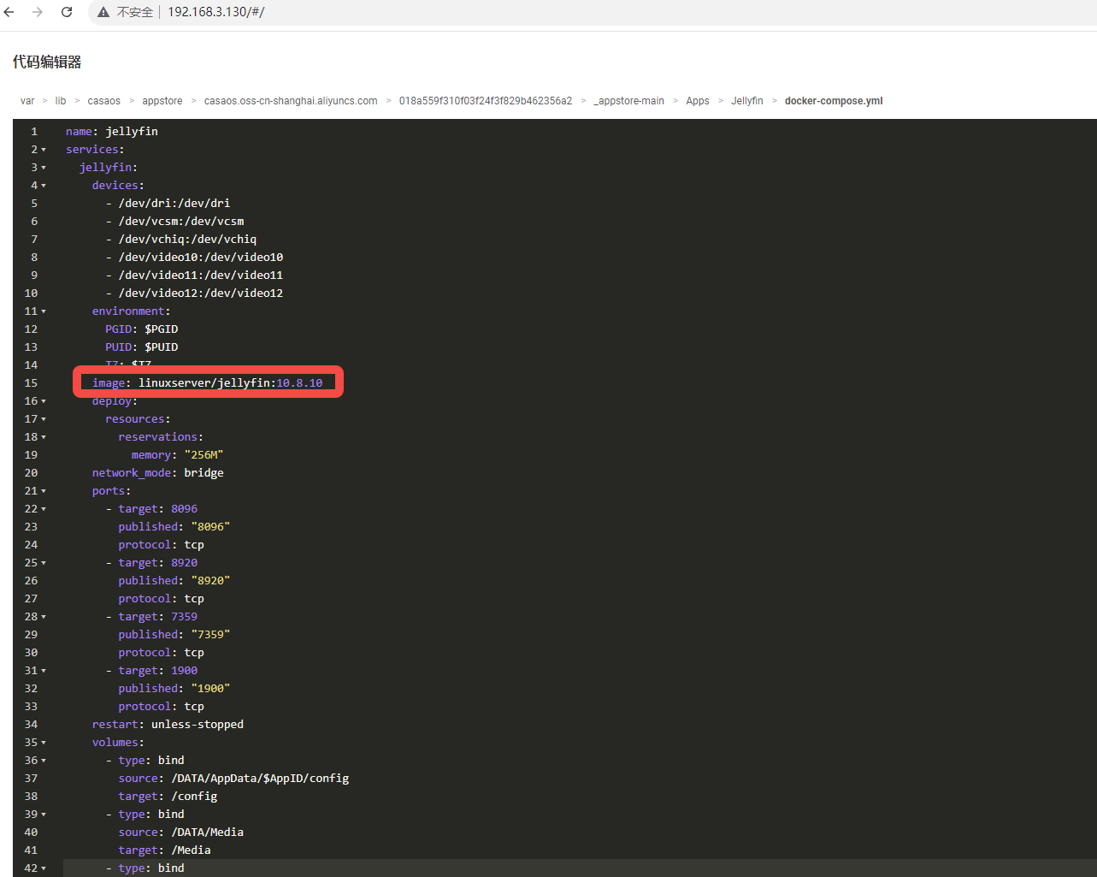Click the browser back arrow icon
1097x877 pixels.
(9, 12)
